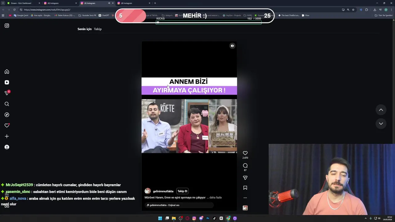
Task: Bookmark this page with star icon
Action: point(353,10)
